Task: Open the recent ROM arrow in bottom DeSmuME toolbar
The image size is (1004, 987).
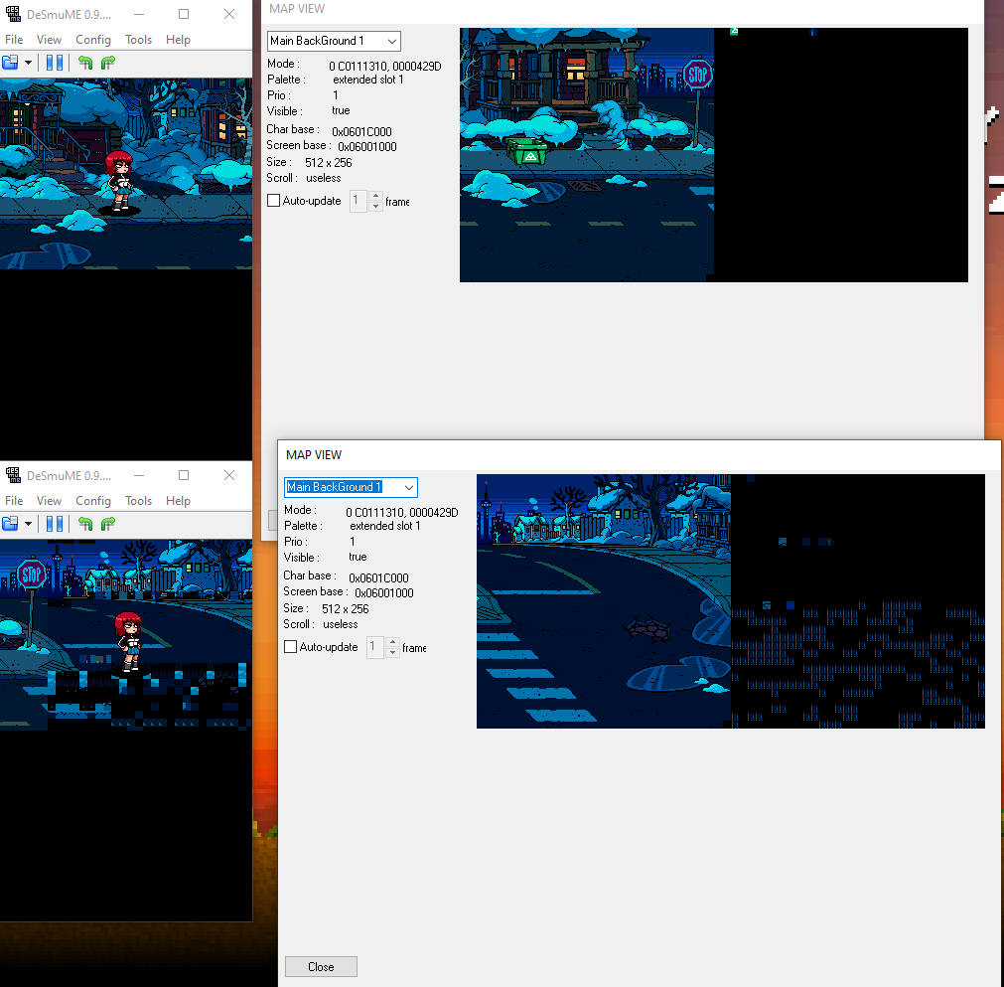Action: tap(28, 524)
